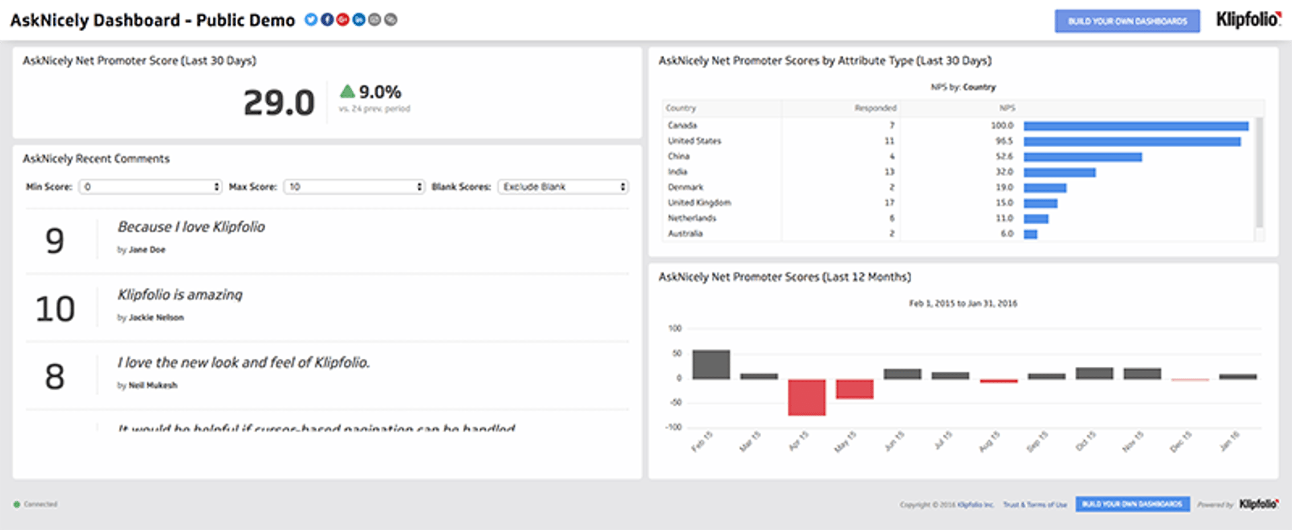Click the 'I love the new look' comment
Screen dimensions: 1292x530
(244, 363)
